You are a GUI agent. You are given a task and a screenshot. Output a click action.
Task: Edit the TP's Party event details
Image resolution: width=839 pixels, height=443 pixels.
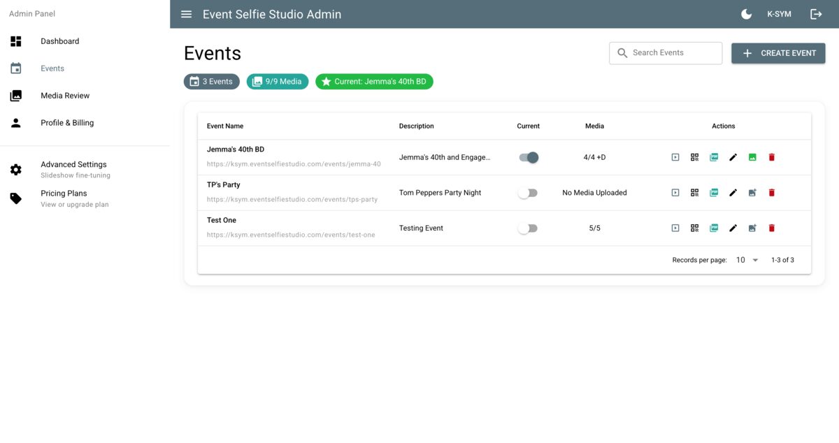coord(733,192)
